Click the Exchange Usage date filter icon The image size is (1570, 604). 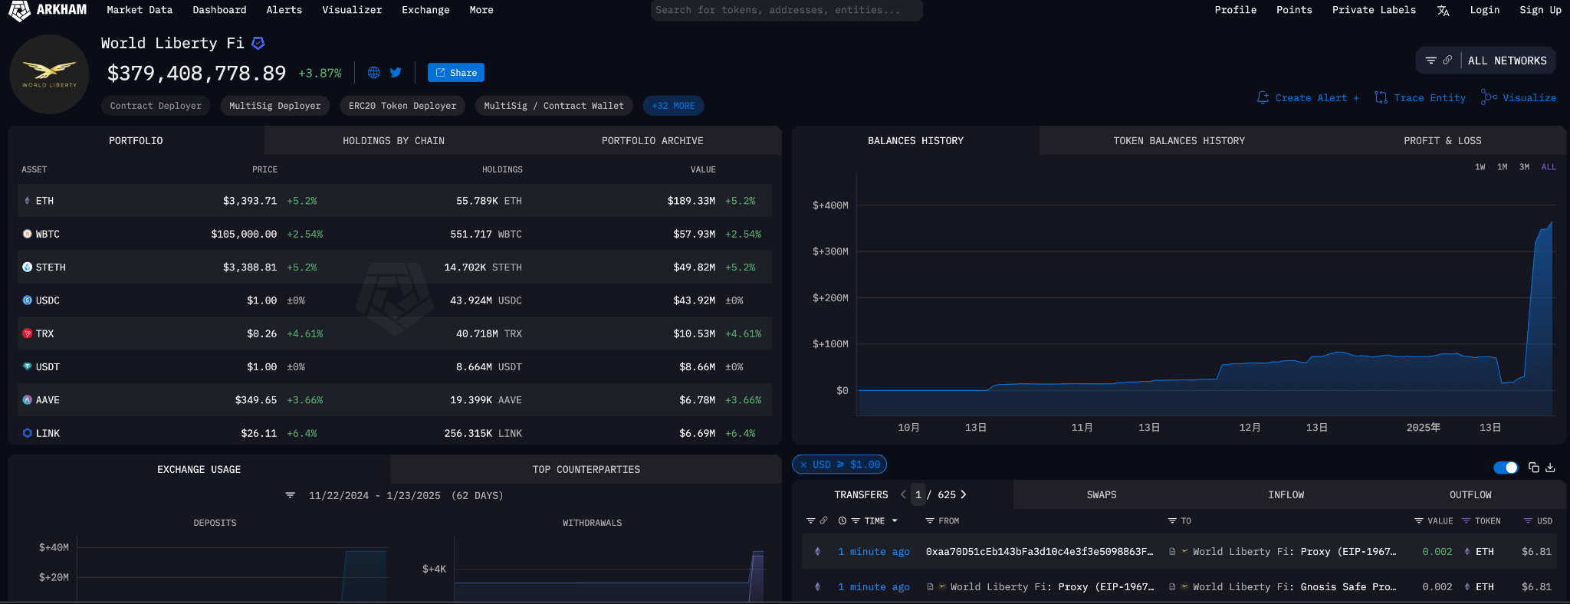click(290, 496)
